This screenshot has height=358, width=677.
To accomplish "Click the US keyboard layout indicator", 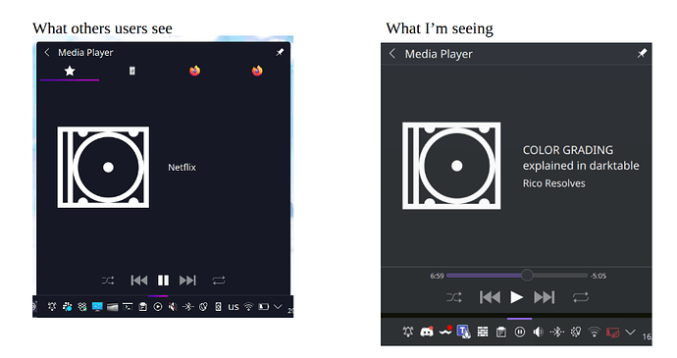I will (x=234, y=307).
